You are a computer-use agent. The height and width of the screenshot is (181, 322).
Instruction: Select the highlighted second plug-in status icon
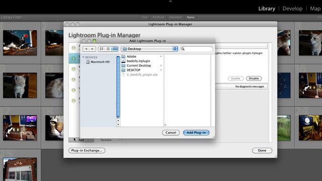coord(73,58)
